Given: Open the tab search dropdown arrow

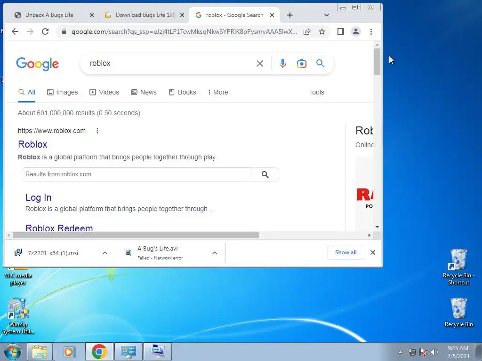Looking at the screenshot, I should coord(327,15).
